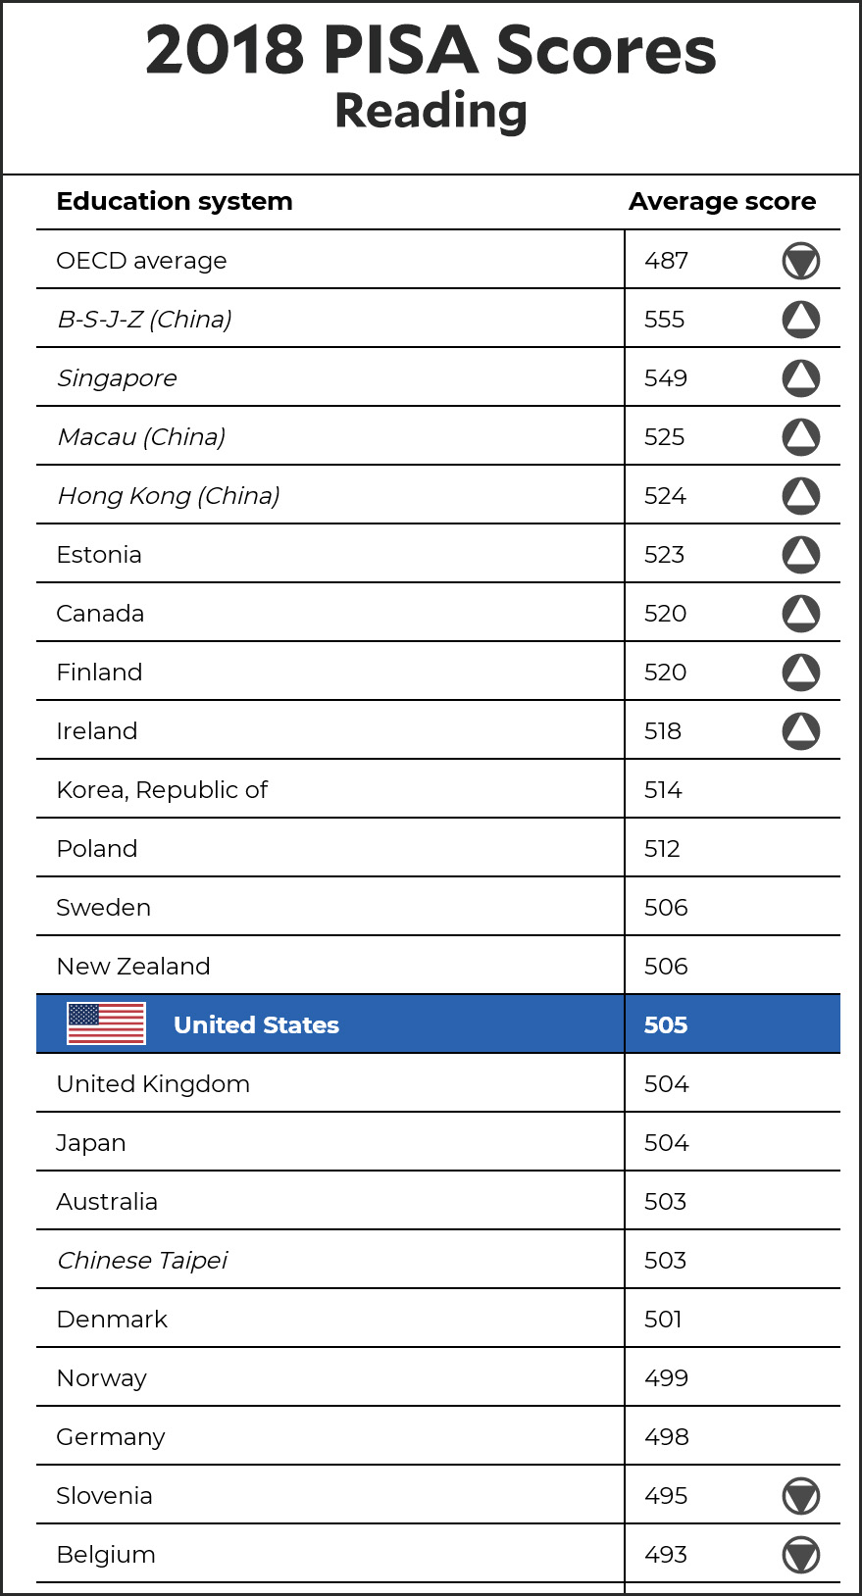Click the United States flag image
Viewport: 862px width, 1596px height.
pos(106,1024)
